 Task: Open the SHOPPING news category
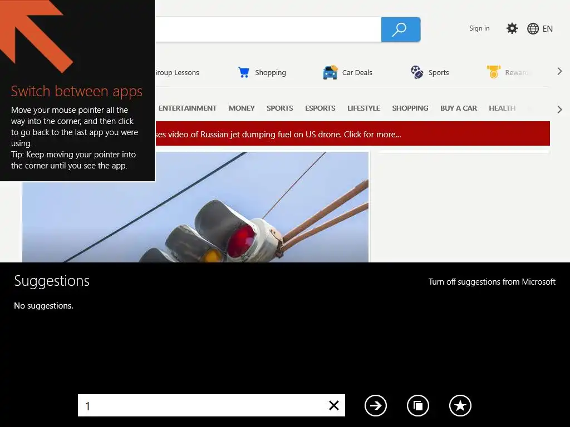410,108
